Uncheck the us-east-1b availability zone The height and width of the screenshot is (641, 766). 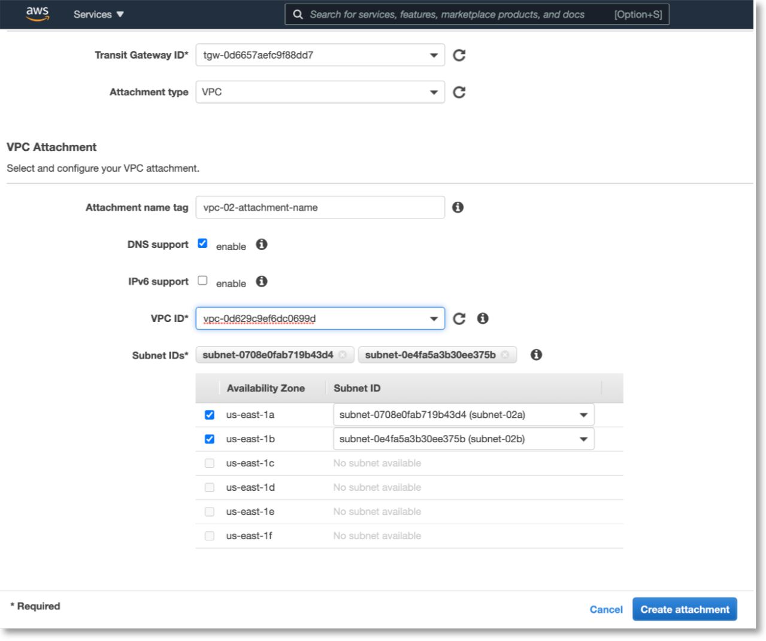(210, 439)
